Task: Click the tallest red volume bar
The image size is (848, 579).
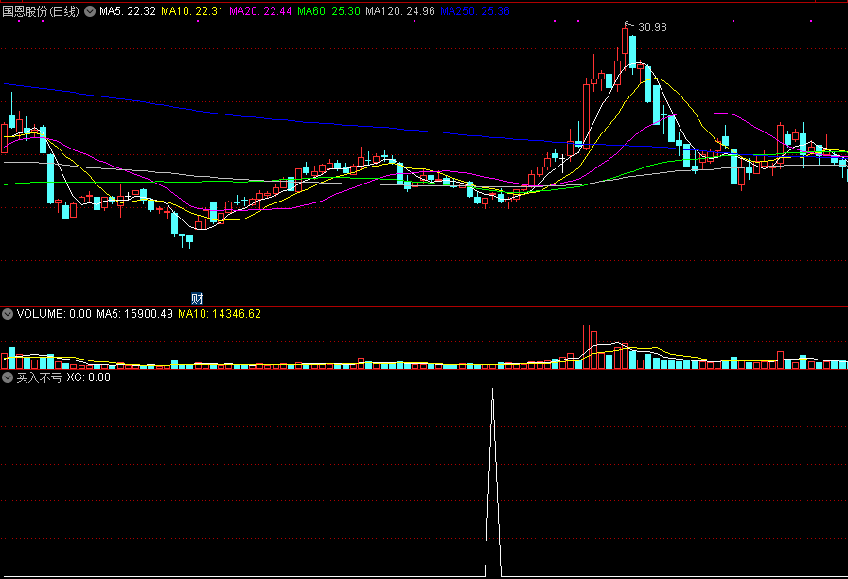Action: [586, 346]
